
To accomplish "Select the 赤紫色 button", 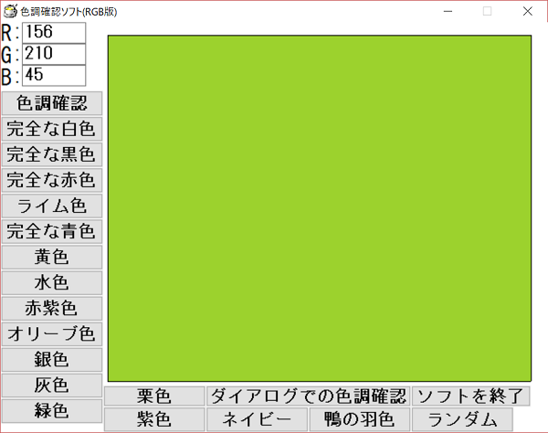I will 52,309.
